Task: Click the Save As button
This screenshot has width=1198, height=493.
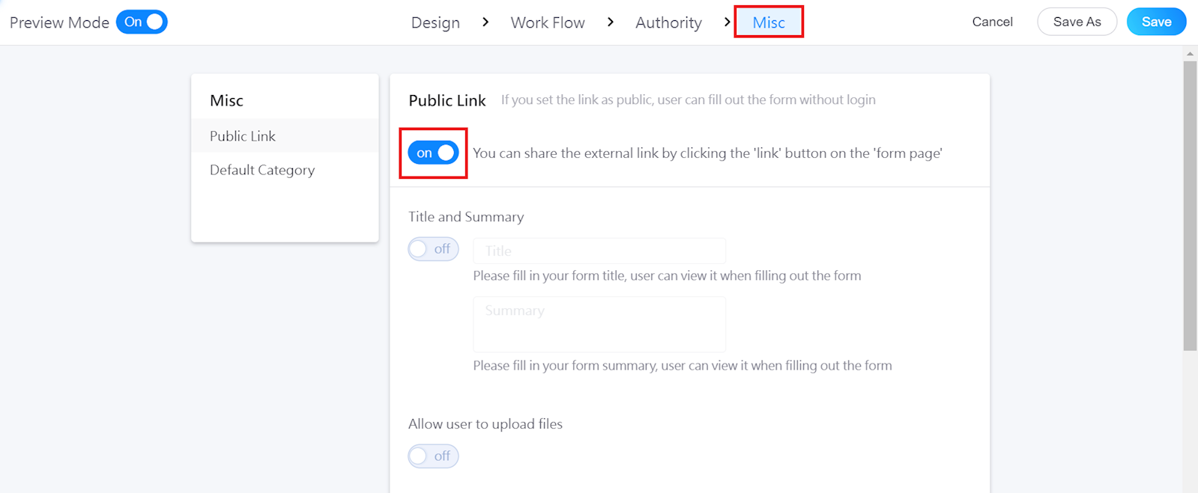Action: click(x=1077, y=22)
